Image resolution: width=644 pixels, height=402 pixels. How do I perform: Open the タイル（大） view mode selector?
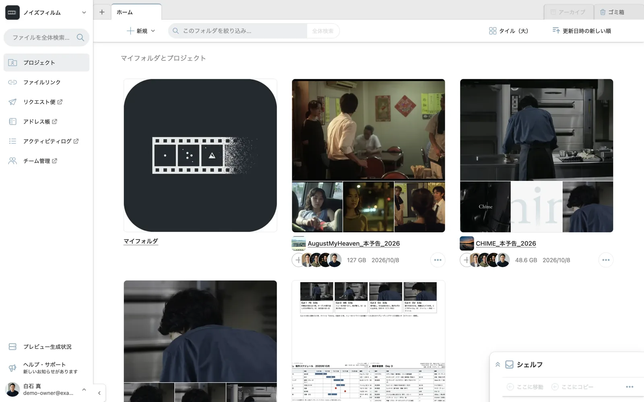point(508,31)
